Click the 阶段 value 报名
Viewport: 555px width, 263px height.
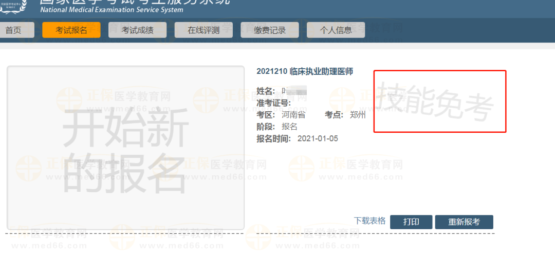pyautogui.click(x=289, y=127)
